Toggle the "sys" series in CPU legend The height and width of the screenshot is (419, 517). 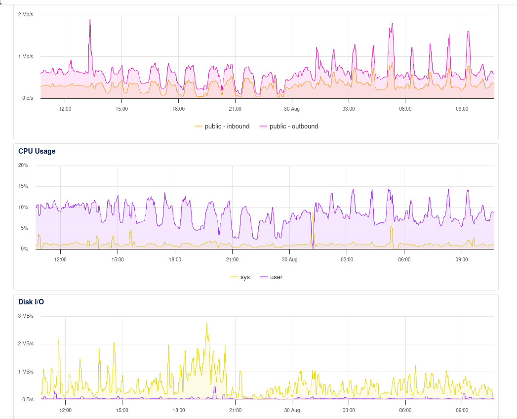click(x=245, y=277)
